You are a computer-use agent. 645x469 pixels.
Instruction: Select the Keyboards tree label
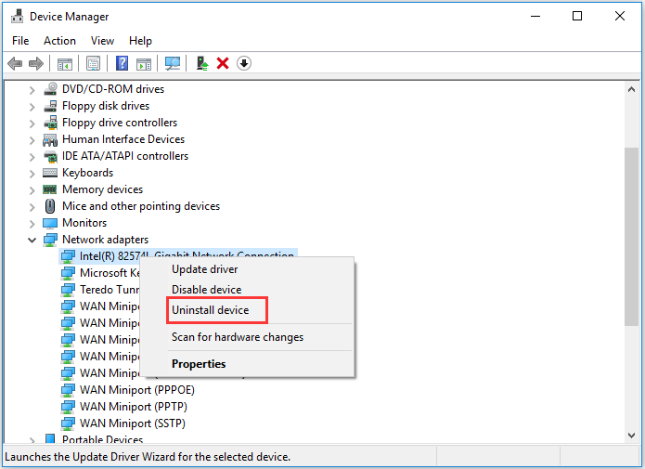tap(87, 173)
